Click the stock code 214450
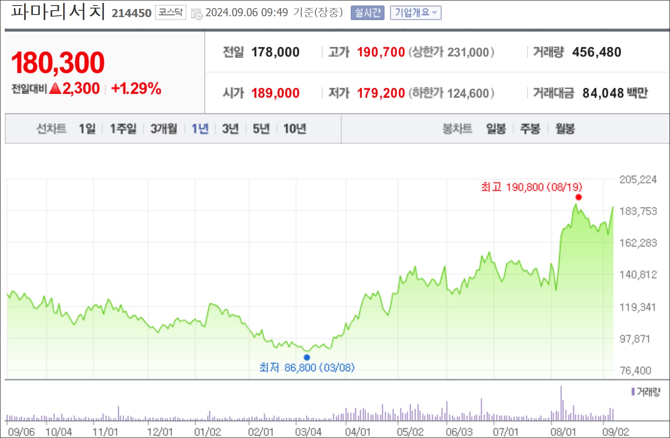 (x=131, y=13)
